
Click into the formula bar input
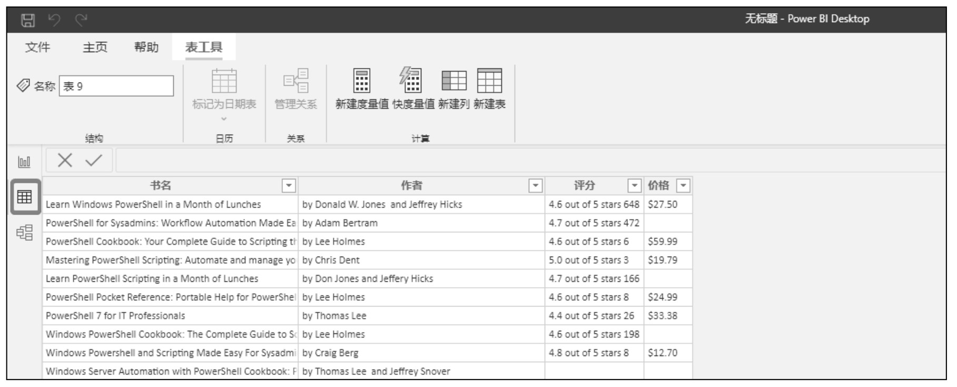coord(530,160)
